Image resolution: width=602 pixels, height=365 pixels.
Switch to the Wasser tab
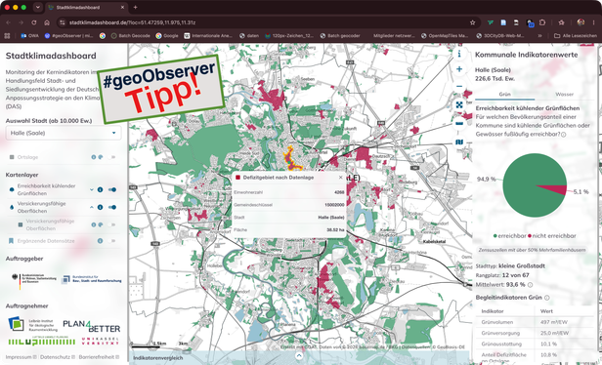[x=564, y=95]
